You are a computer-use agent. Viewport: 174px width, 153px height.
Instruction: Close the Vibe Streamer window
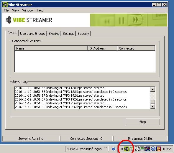click(165, 5)
